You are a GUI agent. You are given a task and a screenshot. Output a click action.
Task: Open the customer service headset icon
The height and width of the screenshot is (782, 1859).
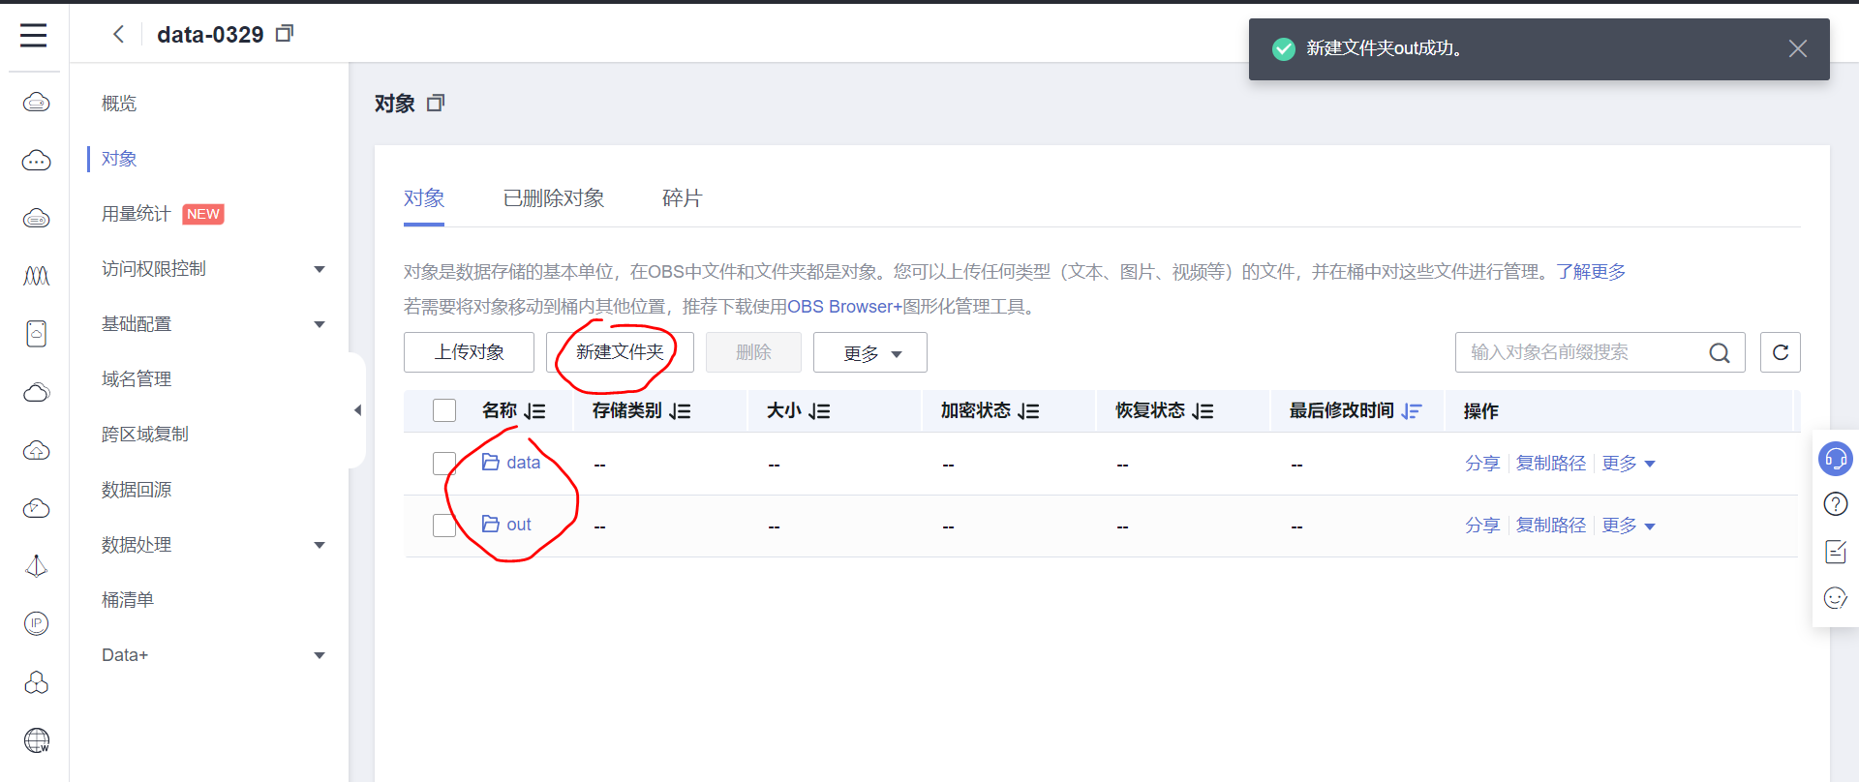(x=1836, y=459)
